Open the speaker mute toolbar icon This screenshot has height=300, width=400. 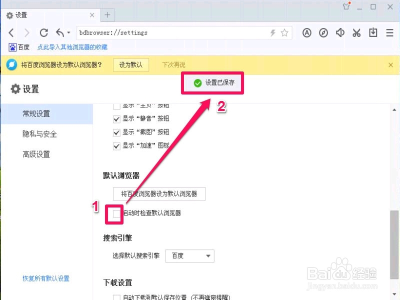coord(340,32)
